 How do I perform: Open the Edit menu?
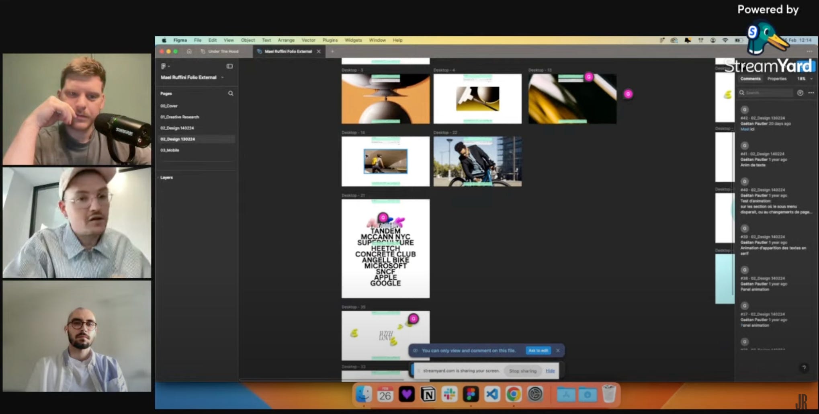pos(213,40)
